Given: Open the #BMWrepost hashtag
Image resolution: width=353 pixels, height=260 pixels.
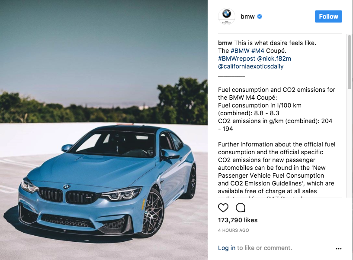Looking at the screenshot, I should coord(237,58).
